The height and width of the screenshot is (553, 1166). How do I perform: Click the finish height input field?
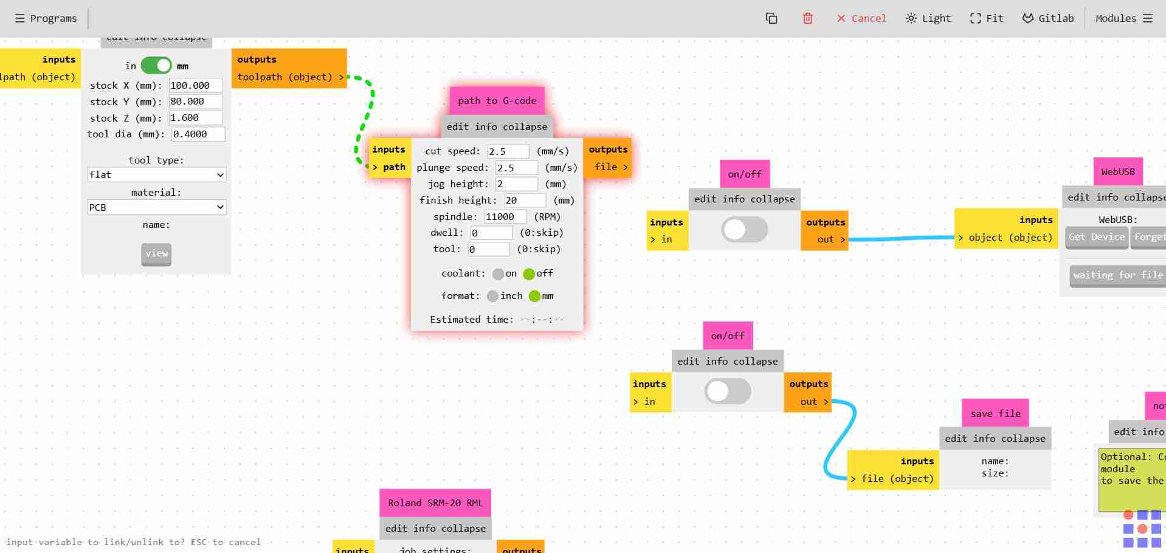point(525,201)
